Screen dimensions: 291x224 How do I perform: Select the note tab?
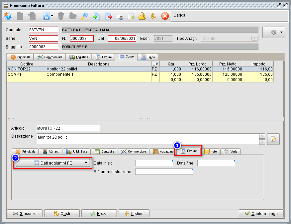click(x=210, y=151)
